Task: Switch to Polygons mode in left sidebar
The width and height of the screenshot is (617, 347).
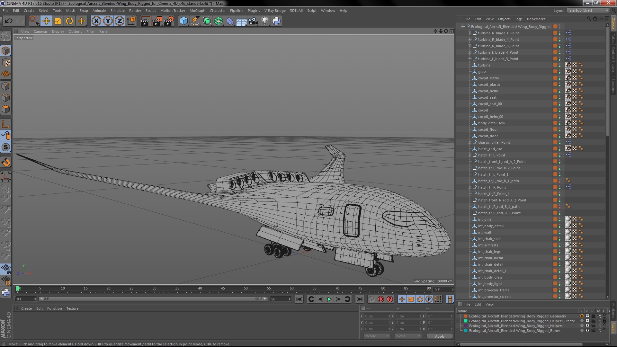Action: [x=6, y=109]
